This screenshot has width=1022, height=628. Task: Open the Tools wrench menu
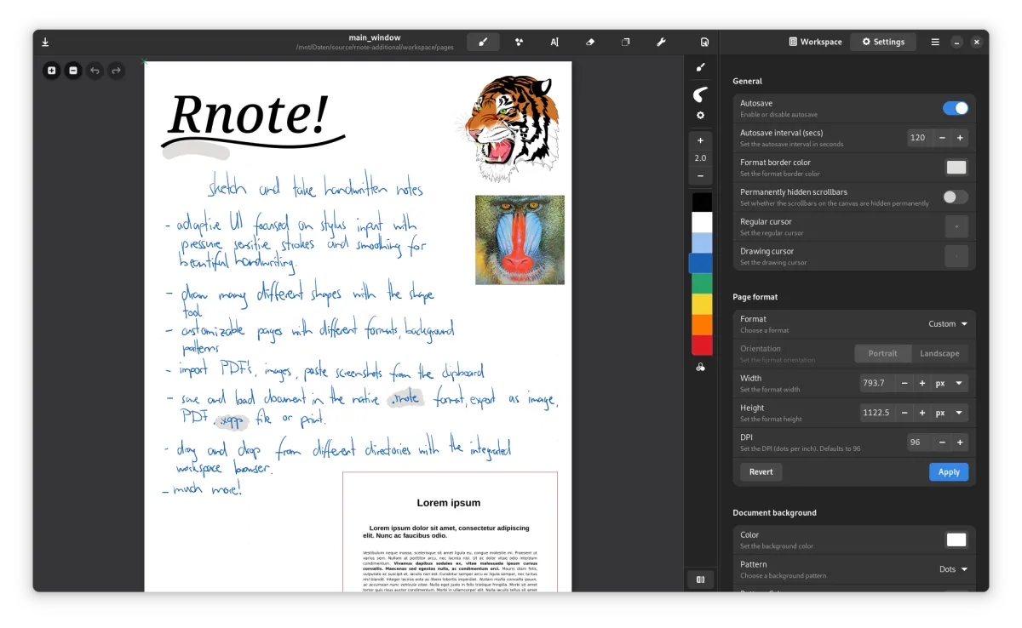tap(662, 41)
